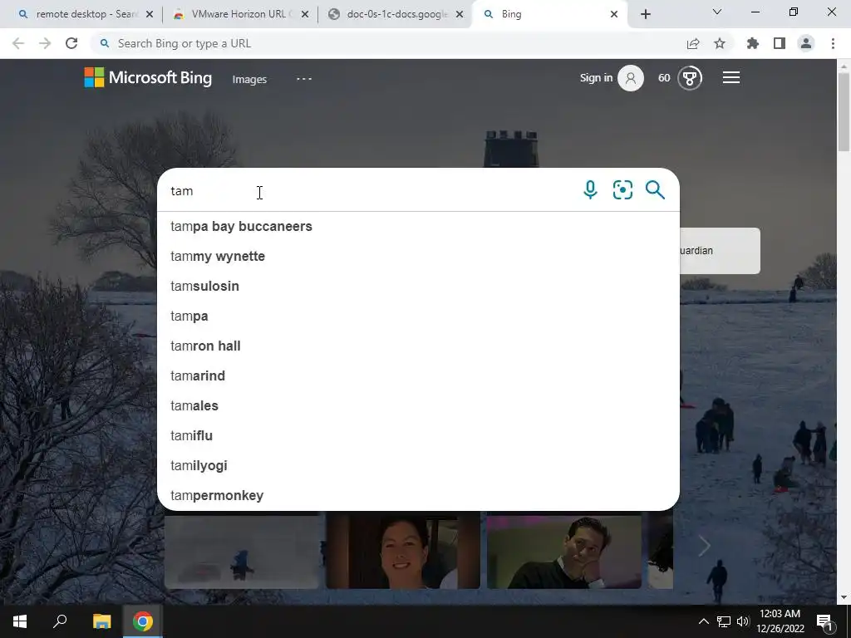Click the microphone voice search icon
The height and width of the screenshot is (638, 851).
[590, 190]
